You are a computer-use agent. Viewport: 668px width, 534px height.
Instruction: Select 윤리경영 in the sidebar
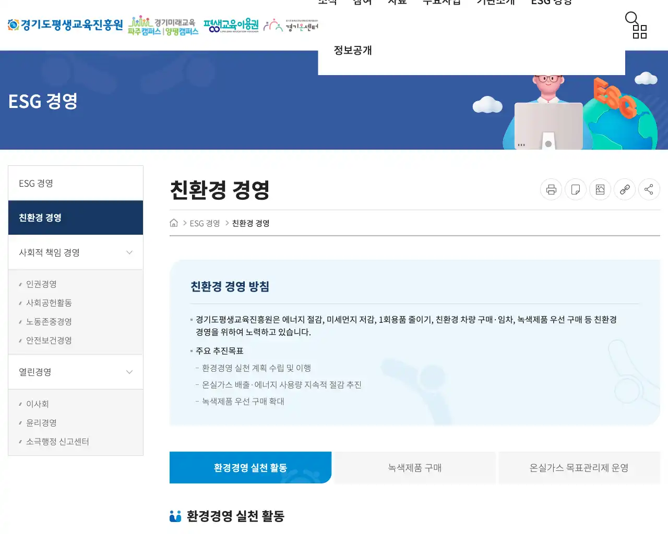41,422
